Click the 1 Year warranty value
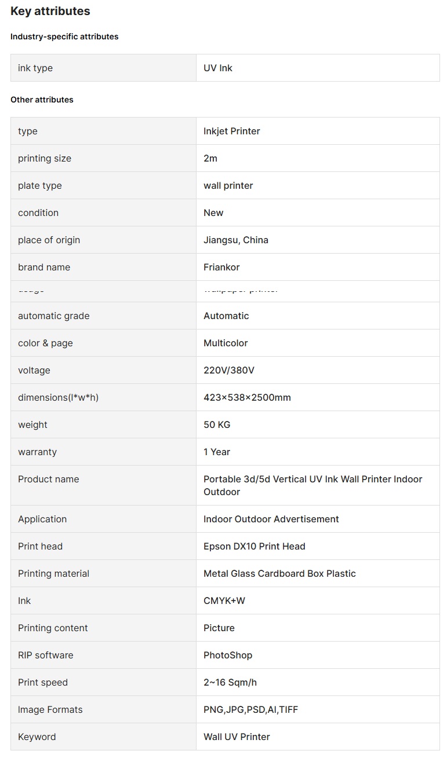 (217, 452)
